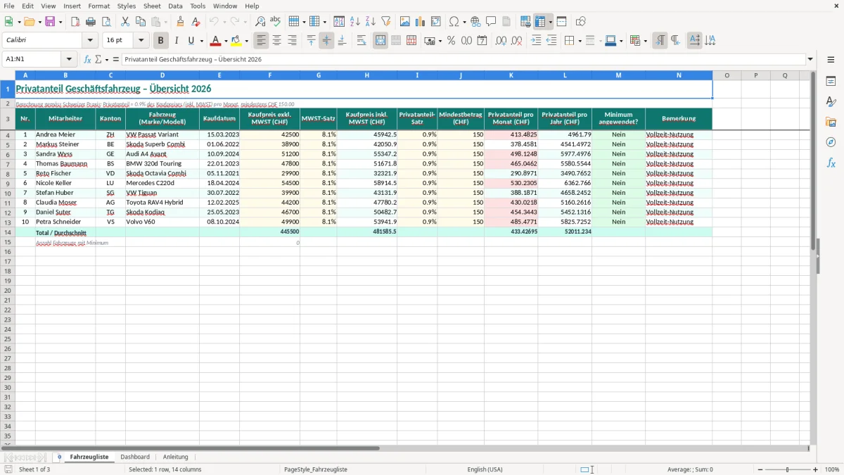Toggle Bold formatting
Image resolution: width=844 pixels, height=475 pixels.
(x=161, y=41)
